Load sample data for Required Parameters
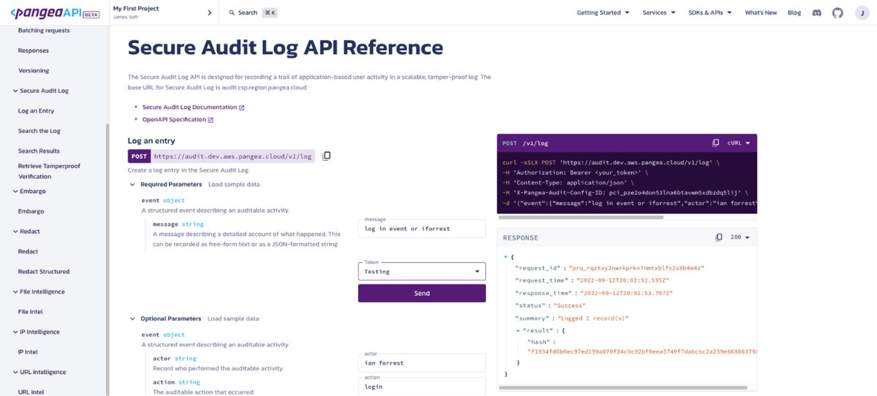Viewport: 877px width, 396px height. [x=234, y=184]
